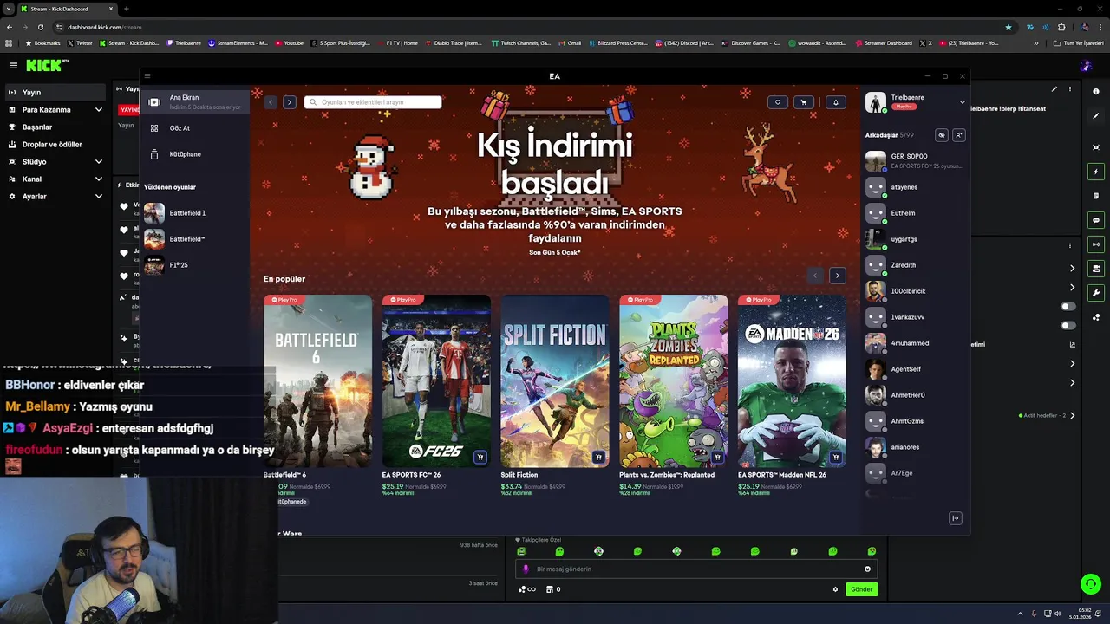Open Split Fiction game card

pos(555,381)
